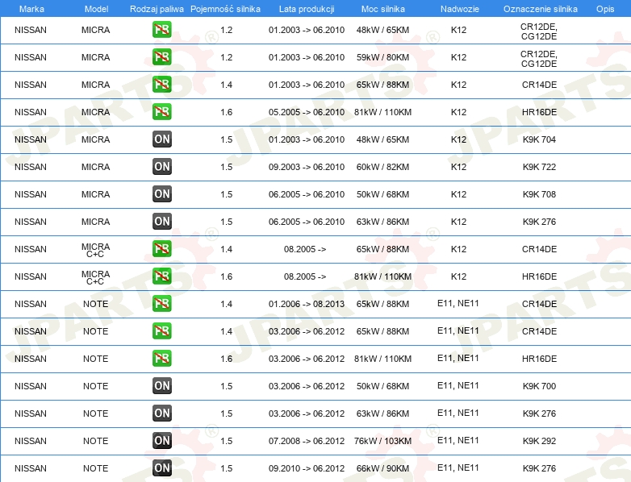
Task: Click the Oznaczenie silnika column header
Action: 541,9
